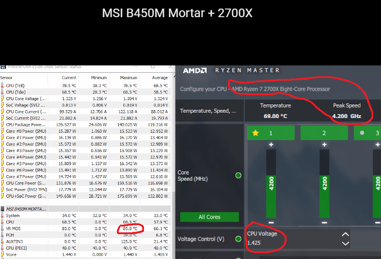Click the HWiNFO64 window title icon
The image size is (381, 259).
click(x=3, y=67)
